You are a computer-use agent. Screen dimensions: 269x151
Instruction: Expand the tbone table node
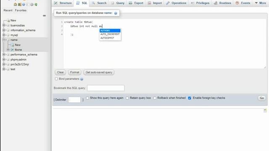(x=8, y=49)
